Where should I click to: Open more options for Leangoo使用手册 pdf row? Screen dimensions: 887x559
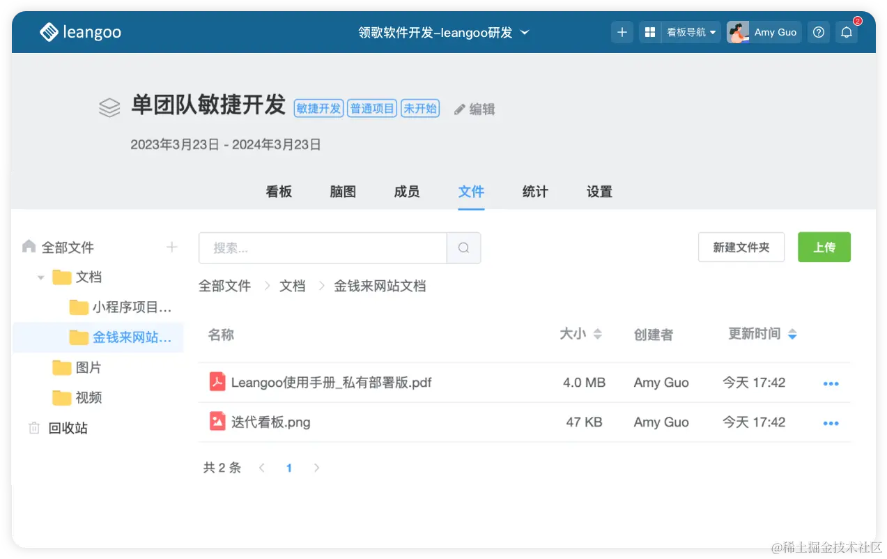tap(831, 383)
